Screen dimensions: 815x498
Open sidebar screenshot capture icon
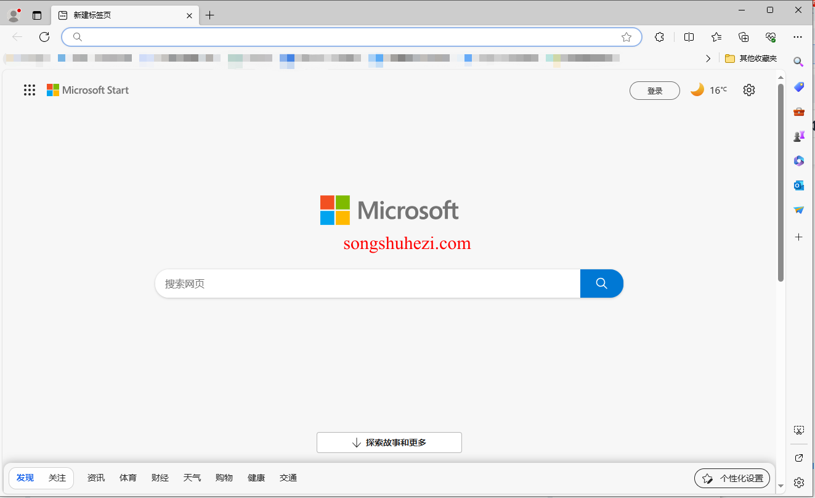coord(799,430)
